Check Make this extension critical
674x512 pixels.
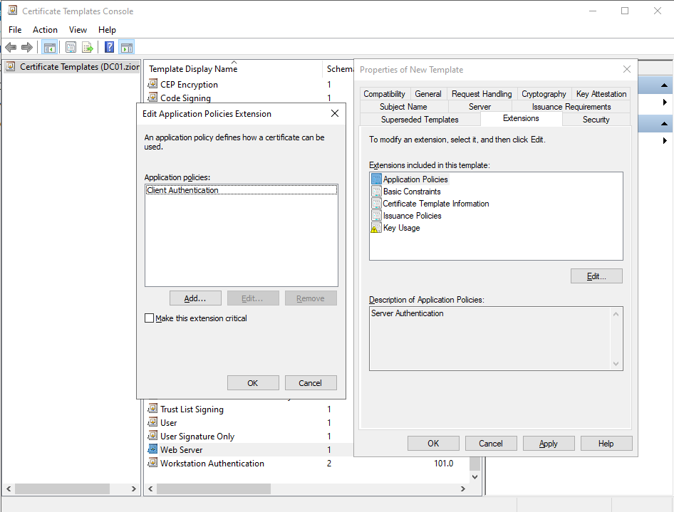[x=149, y=318]
